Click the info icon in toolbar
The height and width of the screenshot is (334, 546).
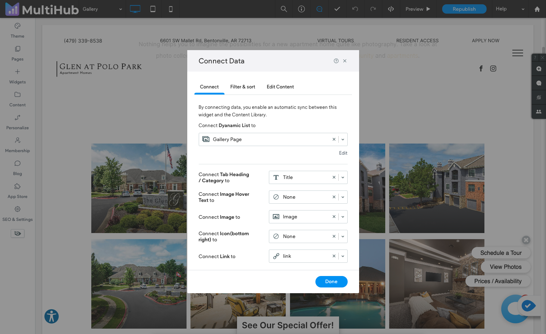(301, 9)
